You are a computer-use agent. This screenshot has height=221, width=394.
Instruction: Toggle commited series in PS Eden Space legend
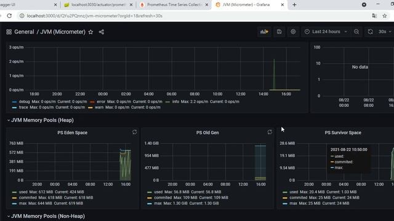pos(28,198)
